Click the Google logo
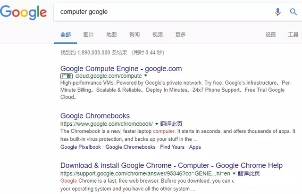 tap(23, 13)
